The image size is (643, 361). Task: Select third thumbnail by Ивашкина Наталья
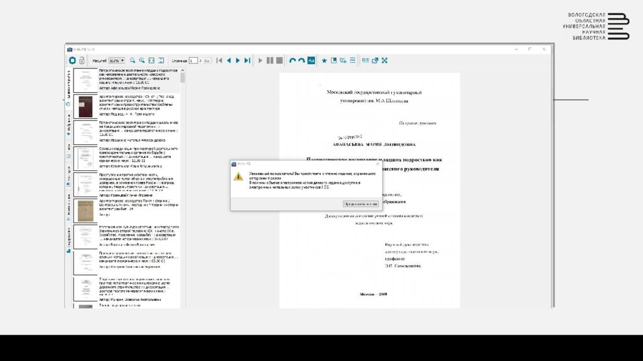[85, 132]
